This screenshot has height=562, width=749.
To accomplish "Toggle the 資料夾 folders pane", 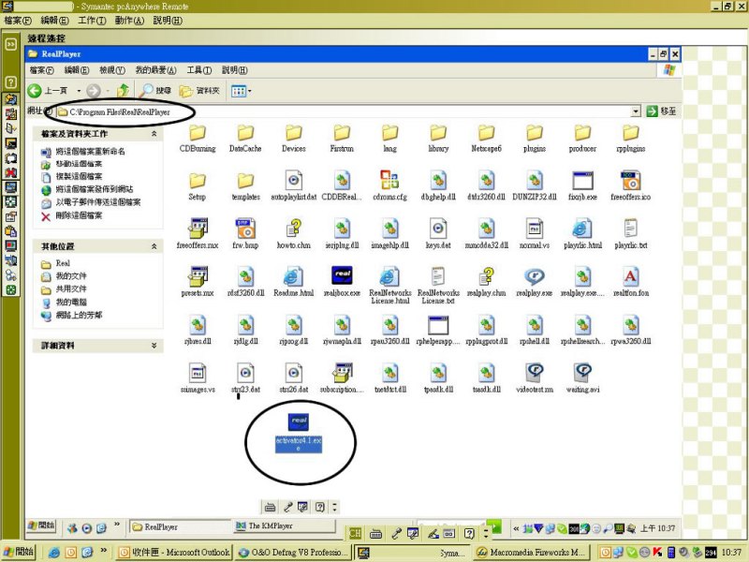I will pos(199,90).
